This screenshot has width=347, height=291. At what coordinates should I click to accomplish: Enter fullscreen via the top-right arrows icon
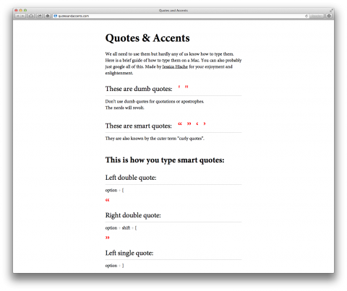[x=331, y=10]
